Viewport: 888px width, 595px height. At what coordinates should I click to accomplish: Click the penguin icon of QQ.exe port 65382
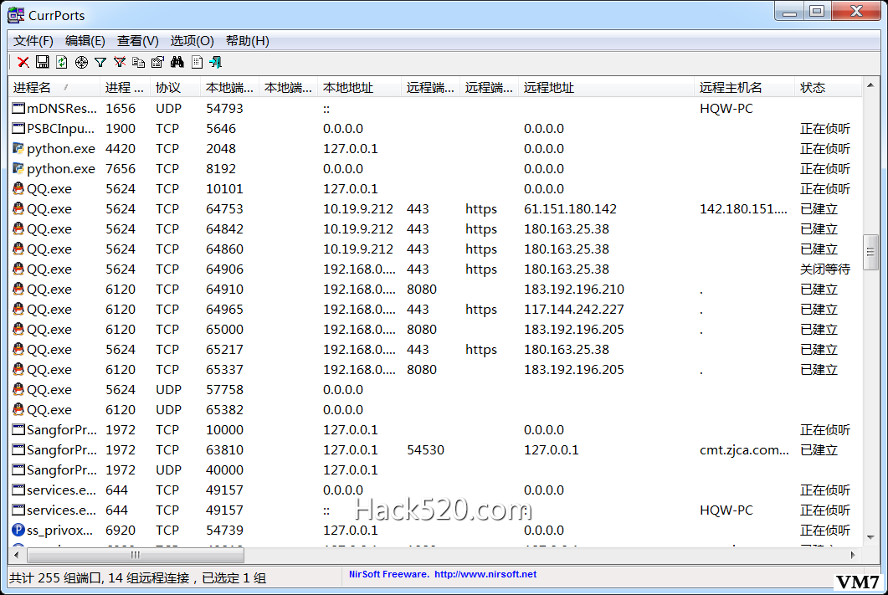click(18, 409)
